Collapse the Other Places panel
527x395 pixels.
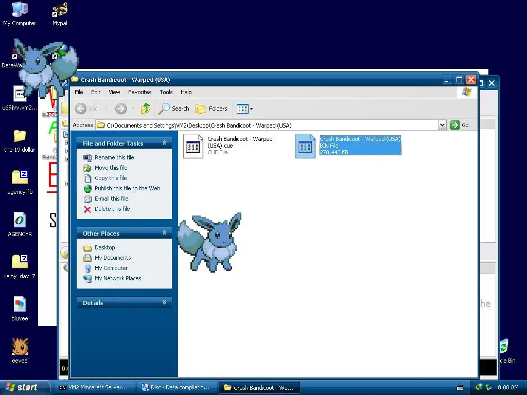[x=164, y=233]
